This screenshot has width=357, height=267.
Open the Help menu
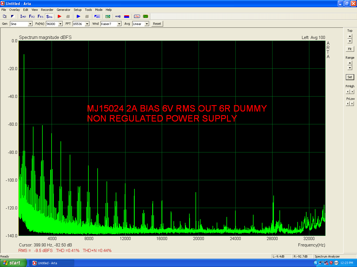point(109,10)
